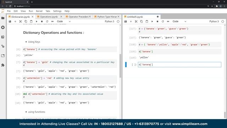Reload page with browser refresh button
The width and height of the screenshot is (227, 128).
click(10, 6)
